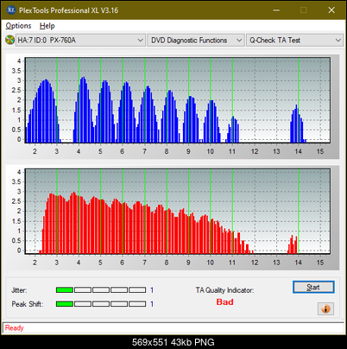
Task: Open the Help menu
Action: point(47,26)
